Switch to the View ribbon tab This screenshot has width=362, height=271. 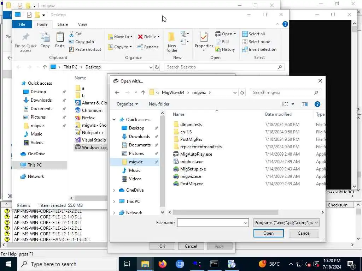click(82, 24)
